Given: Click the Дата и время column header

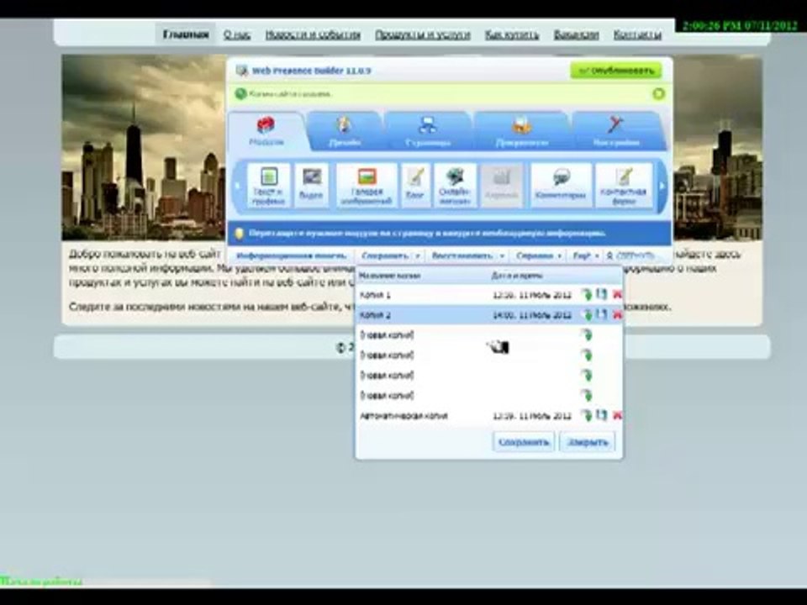Looking at the screenshot, I should pyautogui.click(x=517, y=276).
